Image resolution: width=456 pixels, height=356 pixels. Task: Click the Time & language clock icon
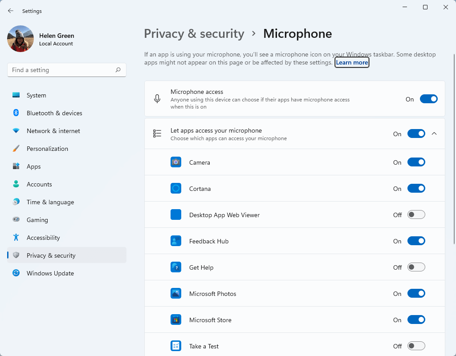coord(16,202)
